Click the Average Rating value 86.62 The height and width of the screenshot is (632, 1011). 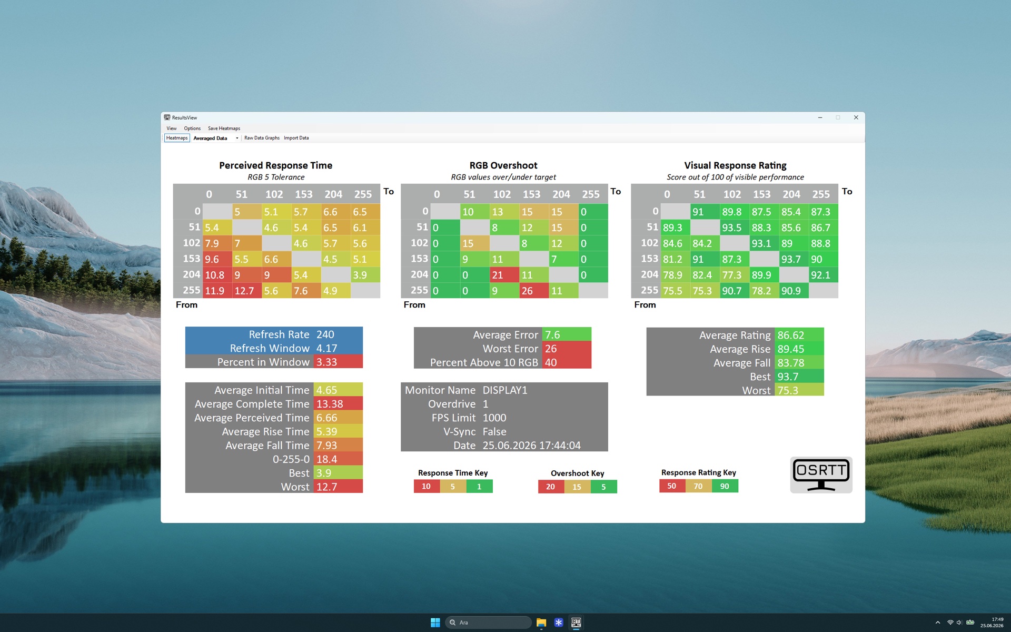[799, 335]
